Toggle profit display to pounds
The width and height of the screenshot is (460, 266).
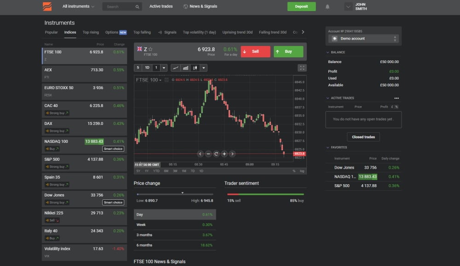[x=392, y=107]
